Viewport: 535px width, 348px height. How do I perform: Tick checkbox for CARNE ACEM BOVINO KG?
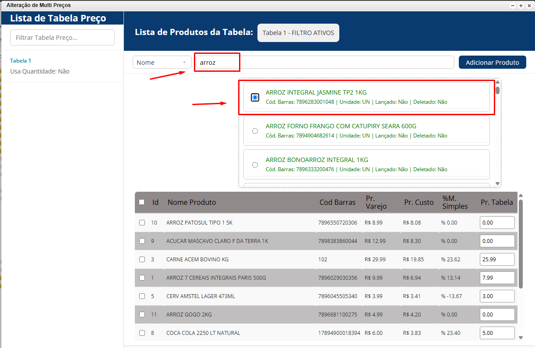[x=142, y=260]
